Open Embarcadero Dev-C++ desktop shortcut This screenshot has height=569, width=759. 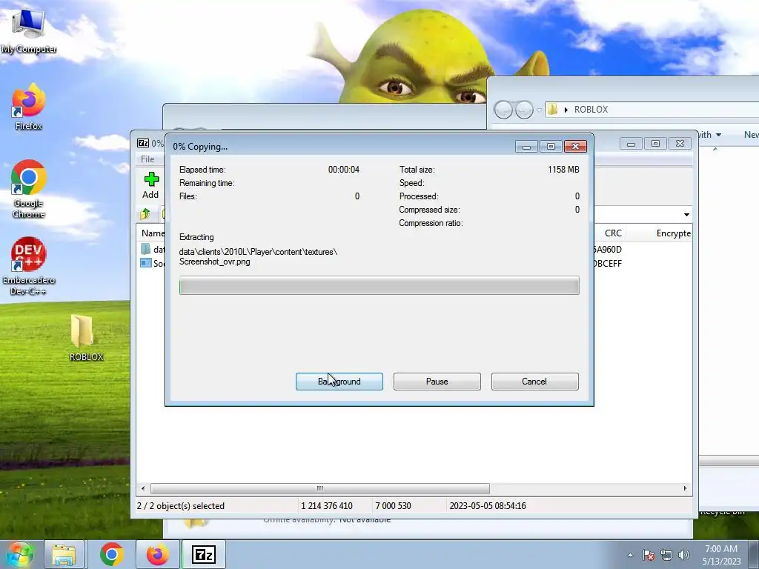tap(28, 266)
